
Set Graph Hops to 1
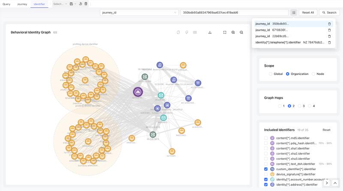click(x=280, y=106)
